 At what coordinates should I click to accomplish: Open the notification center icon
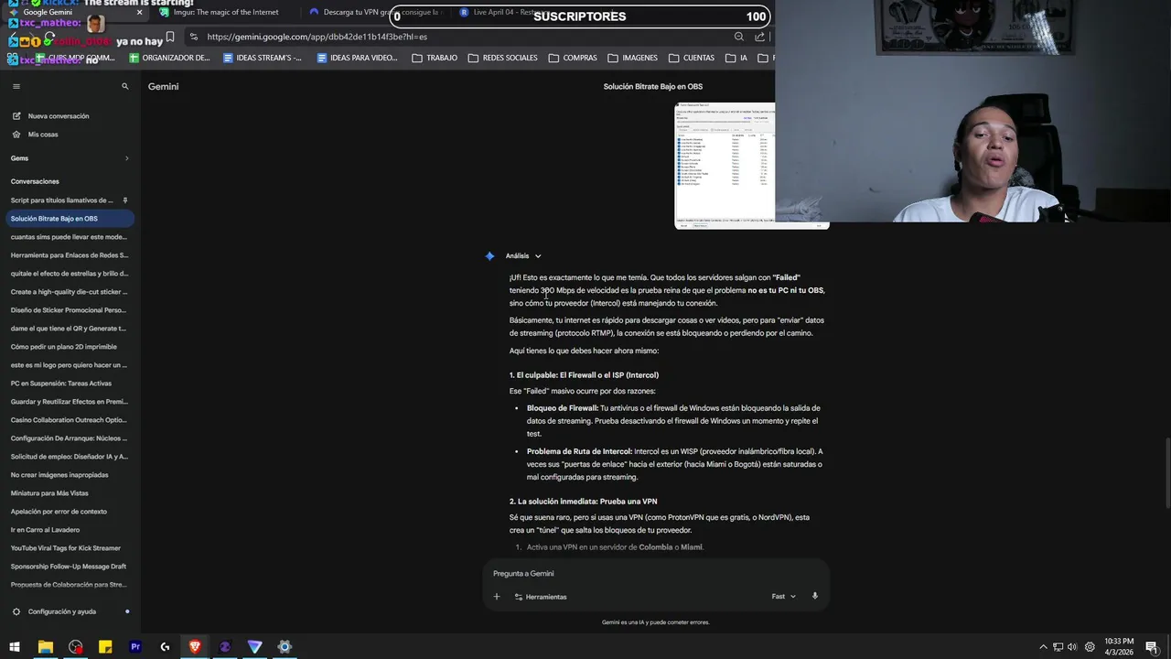(x=1152, y=647)
